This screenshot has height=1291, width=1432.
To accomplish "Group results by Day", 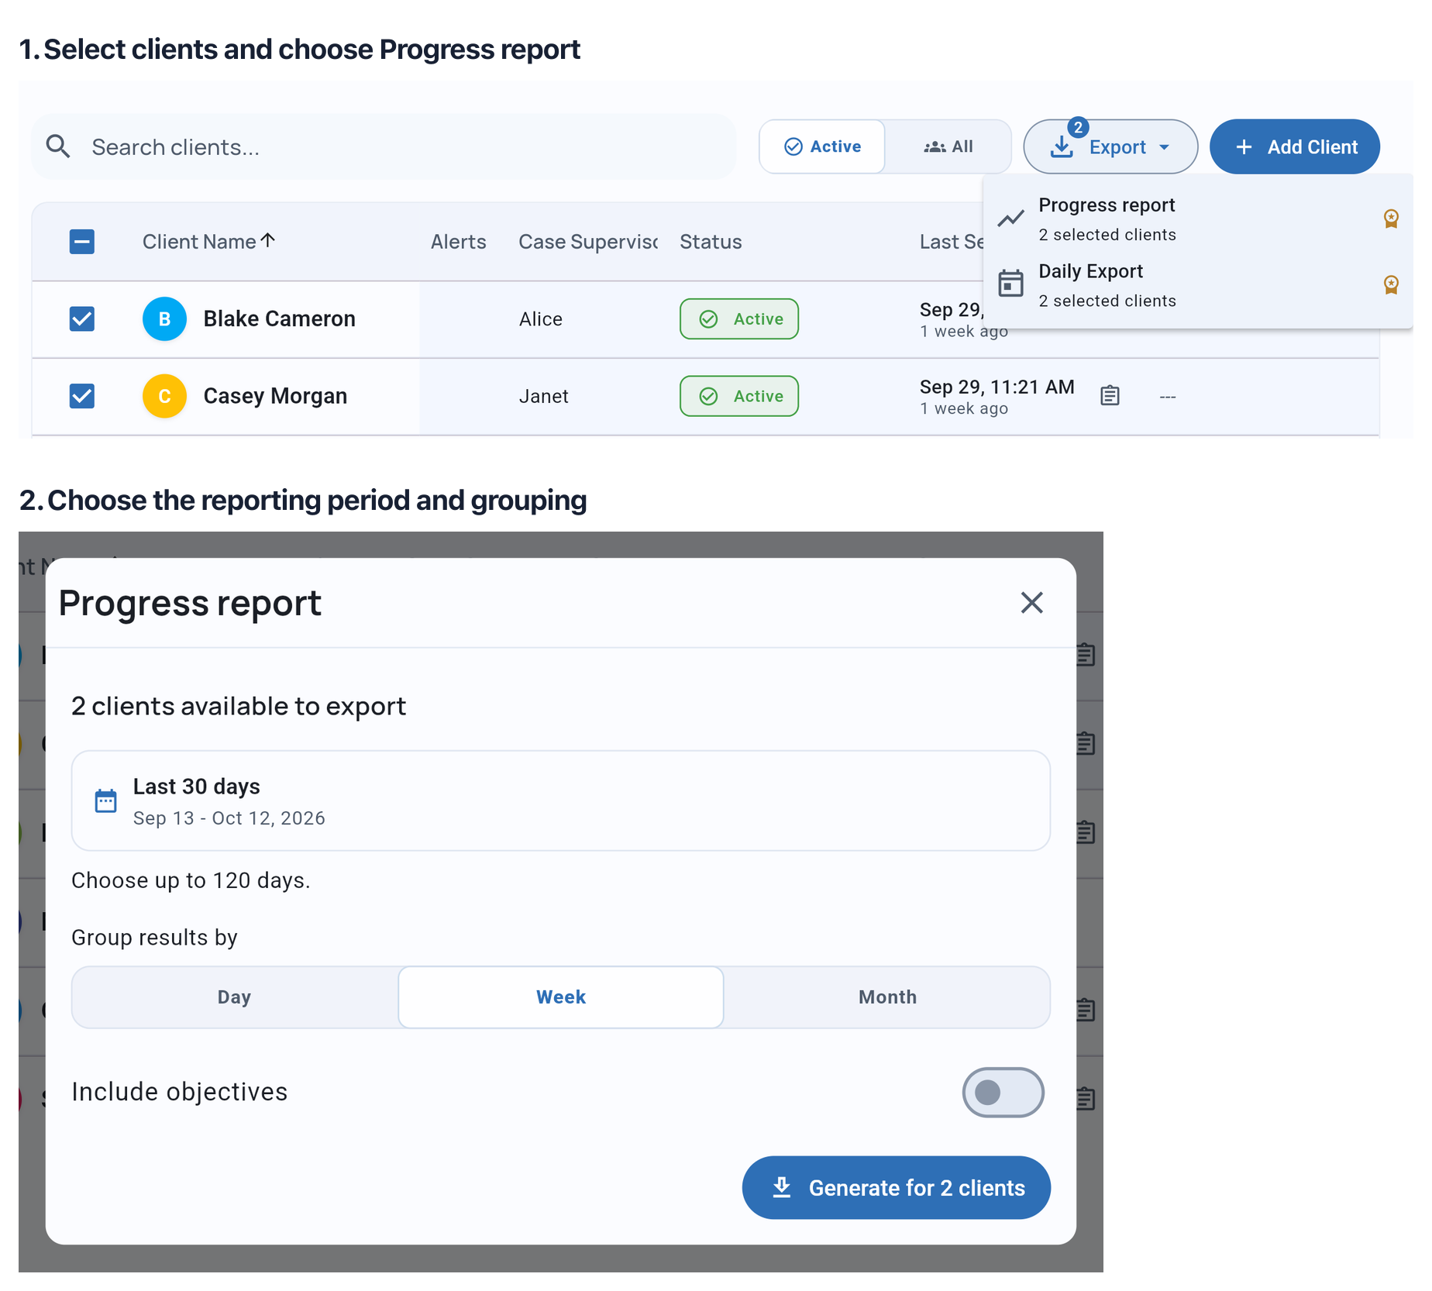I will click(234, 997).
